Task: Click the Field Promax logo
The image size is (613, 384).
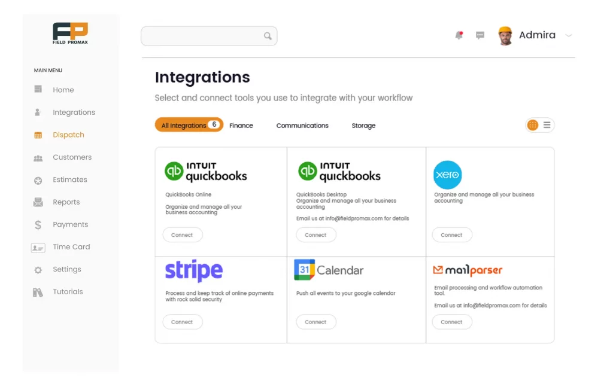Action: point(70,33)
